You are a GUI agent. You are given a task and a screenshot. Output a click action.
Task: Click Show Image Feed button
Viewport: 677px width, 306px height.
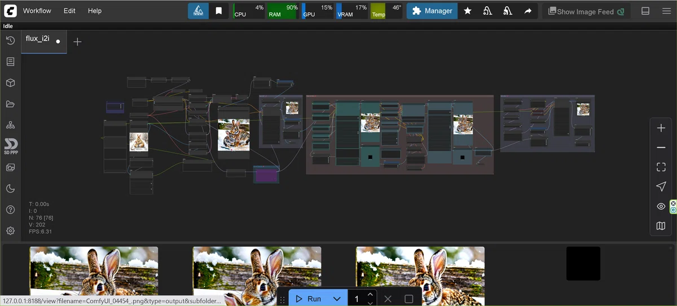coord(587,11)
